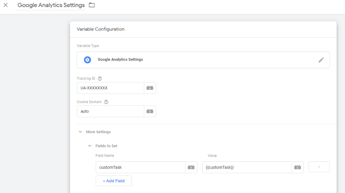Click the Cookie Domain input field
Image resolution: width=345 pixels, height=193 pixels.
tap(111, 111)
